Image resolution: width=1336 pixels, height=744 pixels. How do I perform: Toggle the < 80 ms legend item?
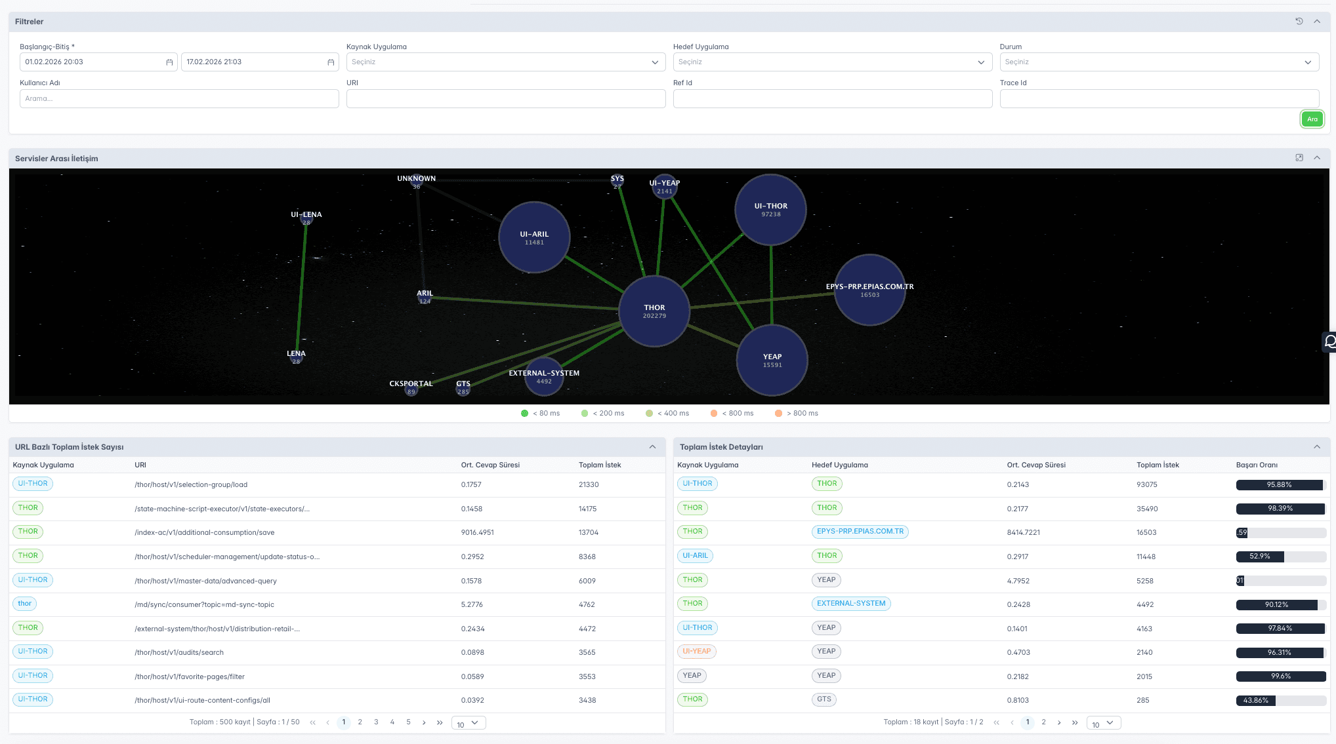(x=540, y=414)
